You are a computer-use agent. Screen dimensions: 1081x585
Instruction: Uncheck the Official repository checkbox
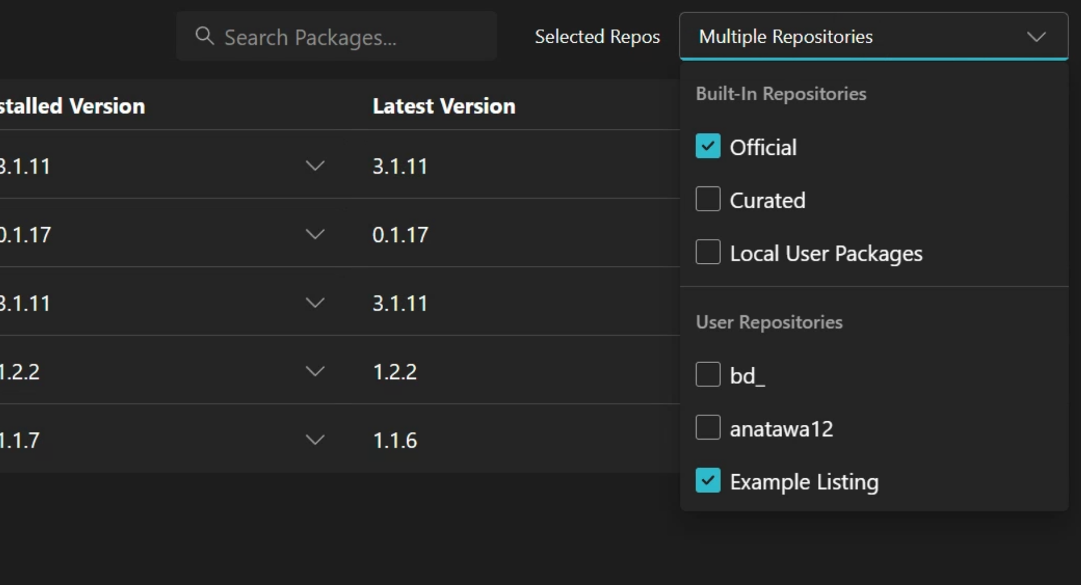708,147
